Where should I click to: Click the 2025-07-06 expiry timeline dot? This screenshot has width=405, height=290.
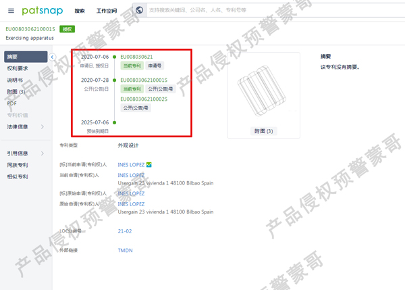coord(115,122)
